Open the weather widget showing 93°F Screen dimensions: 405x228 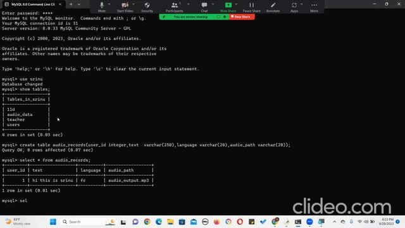point(18,222)
